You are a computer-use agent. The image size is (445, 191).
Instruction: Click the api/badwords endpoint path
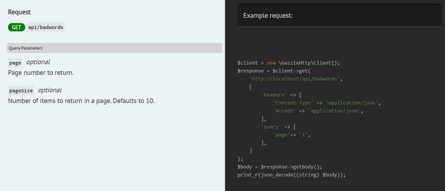(46, 27)
